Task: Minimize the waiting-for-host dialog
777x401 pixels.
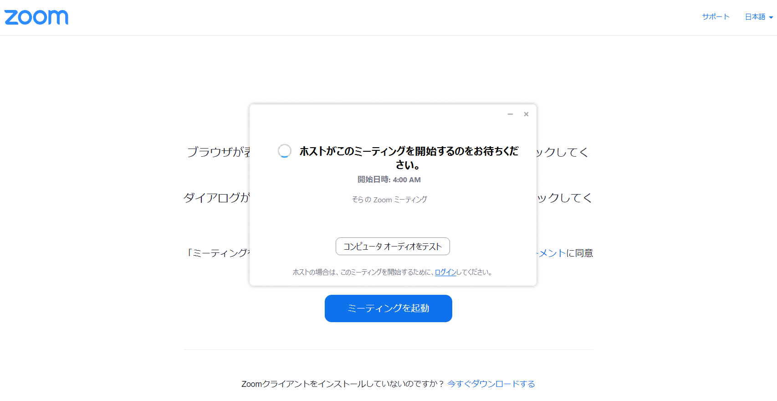Action: coord(510,114)
